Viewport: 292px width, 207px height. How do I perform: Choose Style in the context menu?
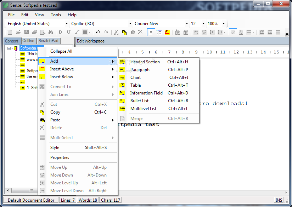tap(78, 148)
